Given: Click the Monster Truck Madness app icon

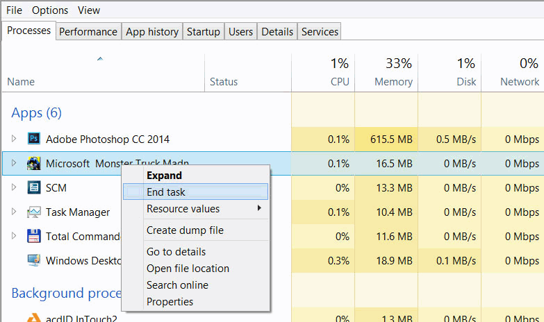Looking at the screenshot, I should click(34, 164).
